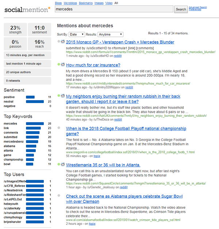Click green sentiment dot for Wrestlemania result
Viewport: 219px width, 229px height.
click(59, 164)
